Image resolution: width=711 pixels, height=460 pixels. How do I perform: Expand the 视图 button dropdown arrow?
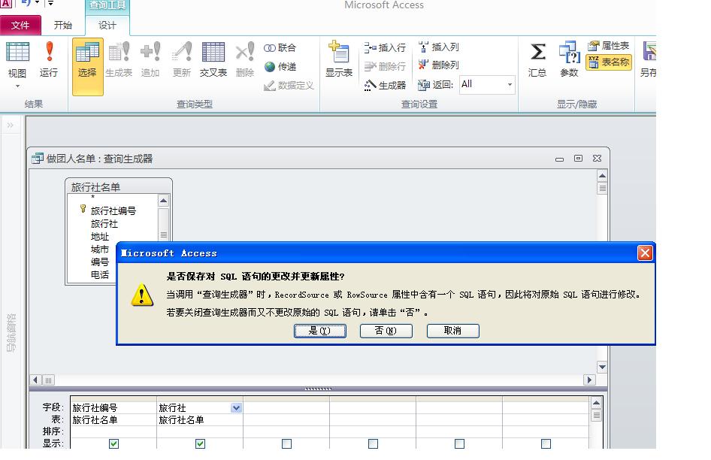coord(17,86)
